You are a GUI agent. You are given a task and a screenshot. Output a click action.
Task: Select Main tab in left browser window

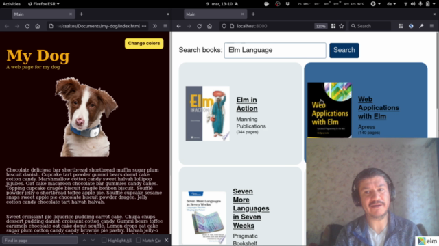pyautogui.click(x=43, y=14)
